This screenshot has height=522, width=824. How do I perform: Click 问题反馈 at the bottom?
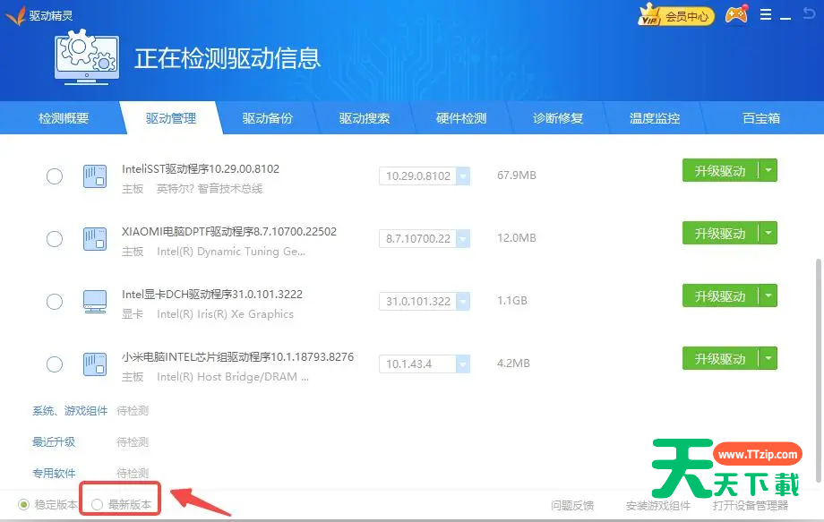point(571,504)
